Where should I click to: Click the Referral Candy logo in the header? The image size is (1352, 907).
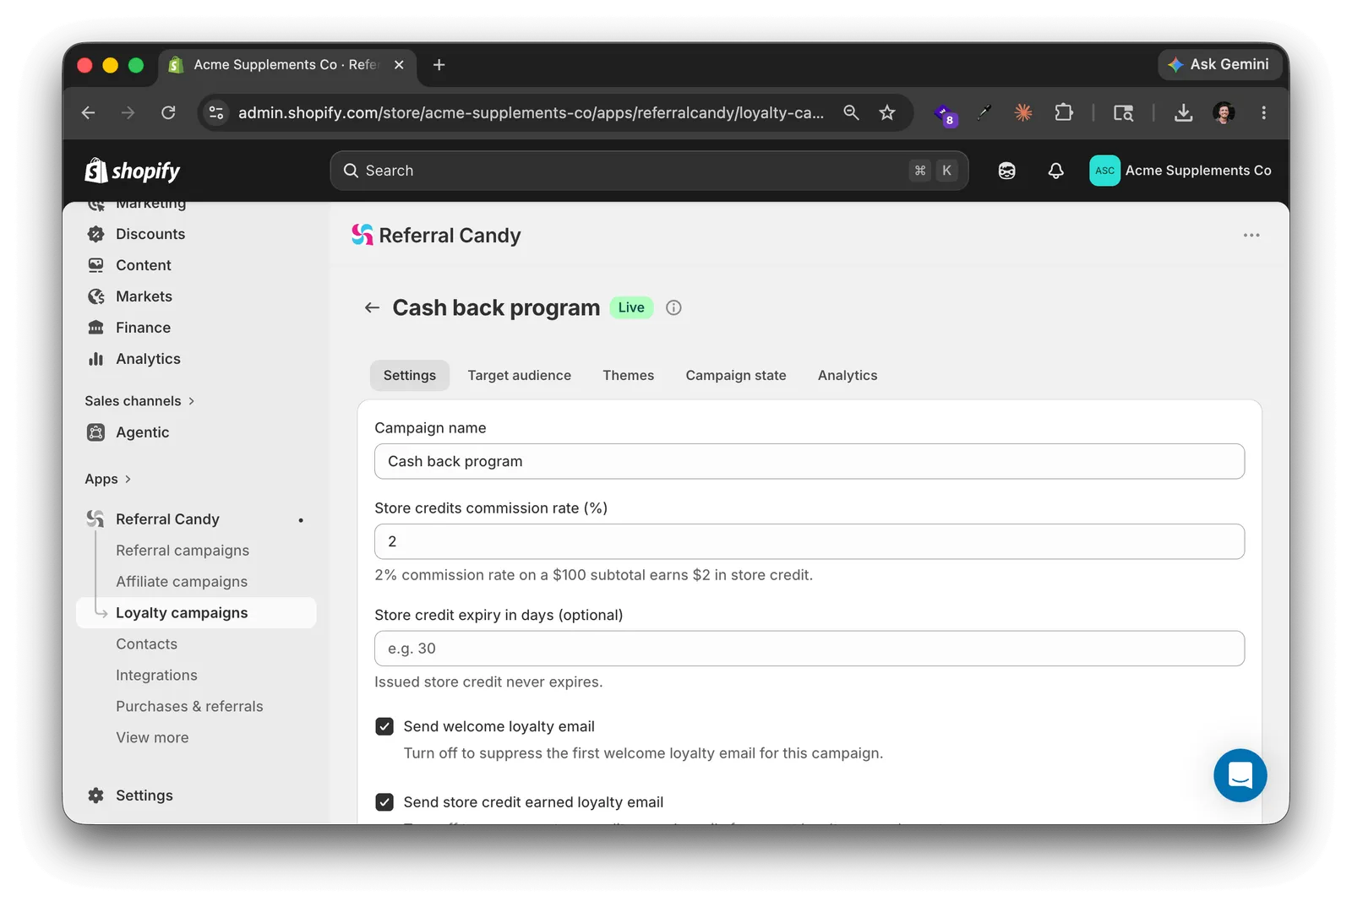point(363,235)
